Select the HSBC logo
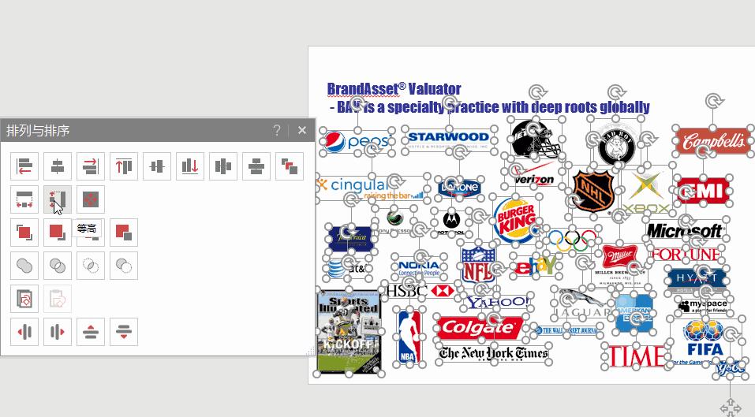 pyautogui.click(x=420, y=291)
